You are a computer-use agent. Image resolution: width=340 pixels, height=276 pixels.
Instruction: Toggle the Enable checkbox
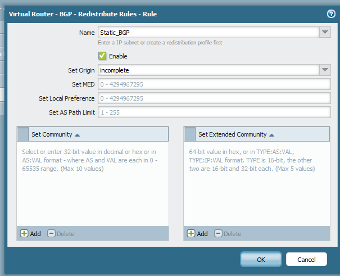click(x=102, y=56)
